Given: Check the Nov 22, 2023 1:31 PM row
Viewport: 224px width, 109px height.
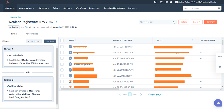Looking at the screenshot, I should (62, 76).
